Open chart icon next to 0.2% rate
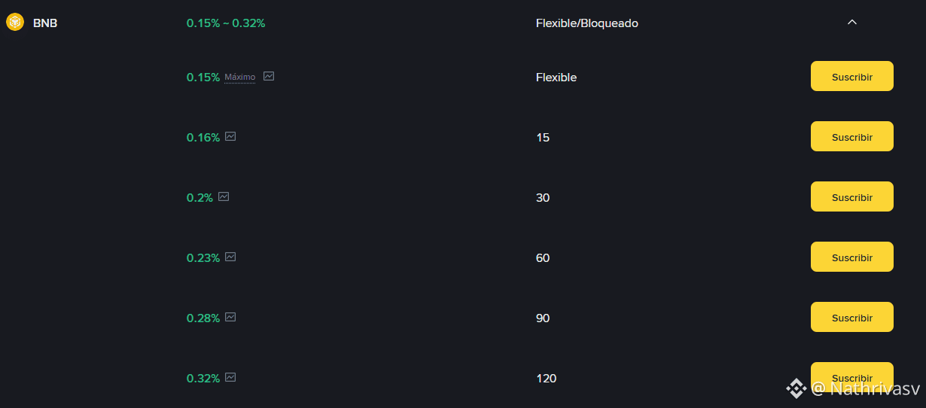This screenshot has width=926, height=408. tap(224, 196)
